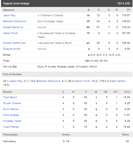Open bowler Trent Boult's profile
133x146 pixels.
(10, 97)
